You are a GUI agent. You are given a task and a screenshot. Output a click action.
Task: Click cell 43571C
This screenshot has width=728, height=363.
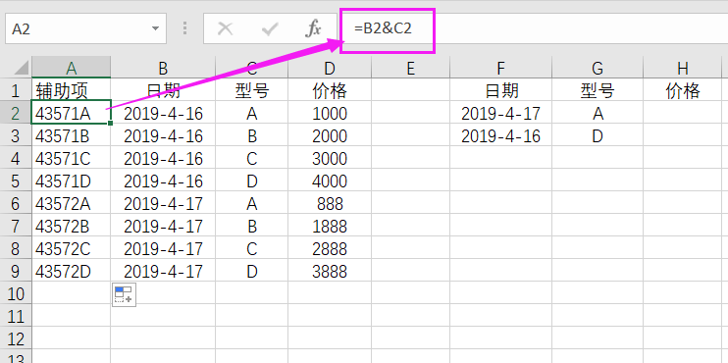(71, 158)
